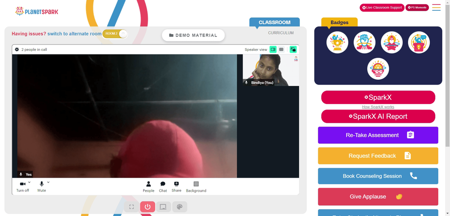
Task: Click Give Applause button
Action: [378, 197]
